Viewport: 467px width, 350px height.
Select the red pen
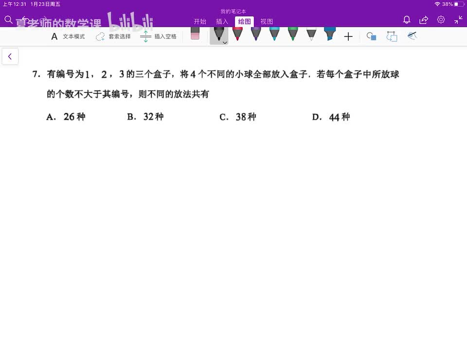click(237, 34)
